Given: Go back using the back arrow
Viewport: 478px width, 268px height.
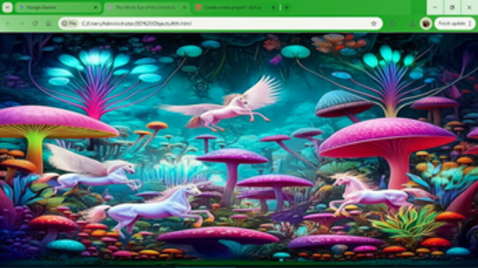Looking at the screenshot, I should coord(8,24).
